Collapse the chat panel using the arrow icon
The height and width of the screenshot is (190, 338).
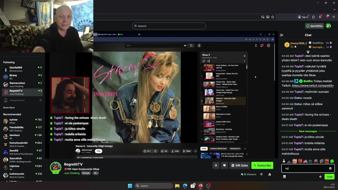(x=281, y=35)
